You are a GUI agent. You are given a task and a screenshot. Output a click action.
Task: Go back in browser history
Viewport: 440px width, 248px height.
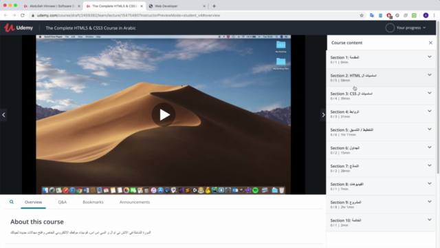(x=5, y=15)
